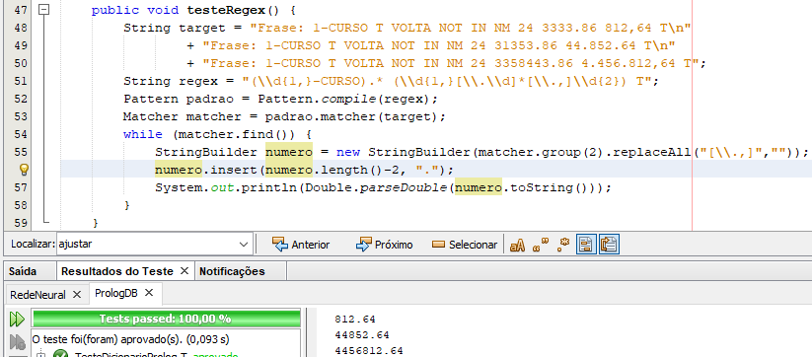This screenshot has width=812, height=357.
Task: Click the rerun failed tests icon
Action: 17,341
